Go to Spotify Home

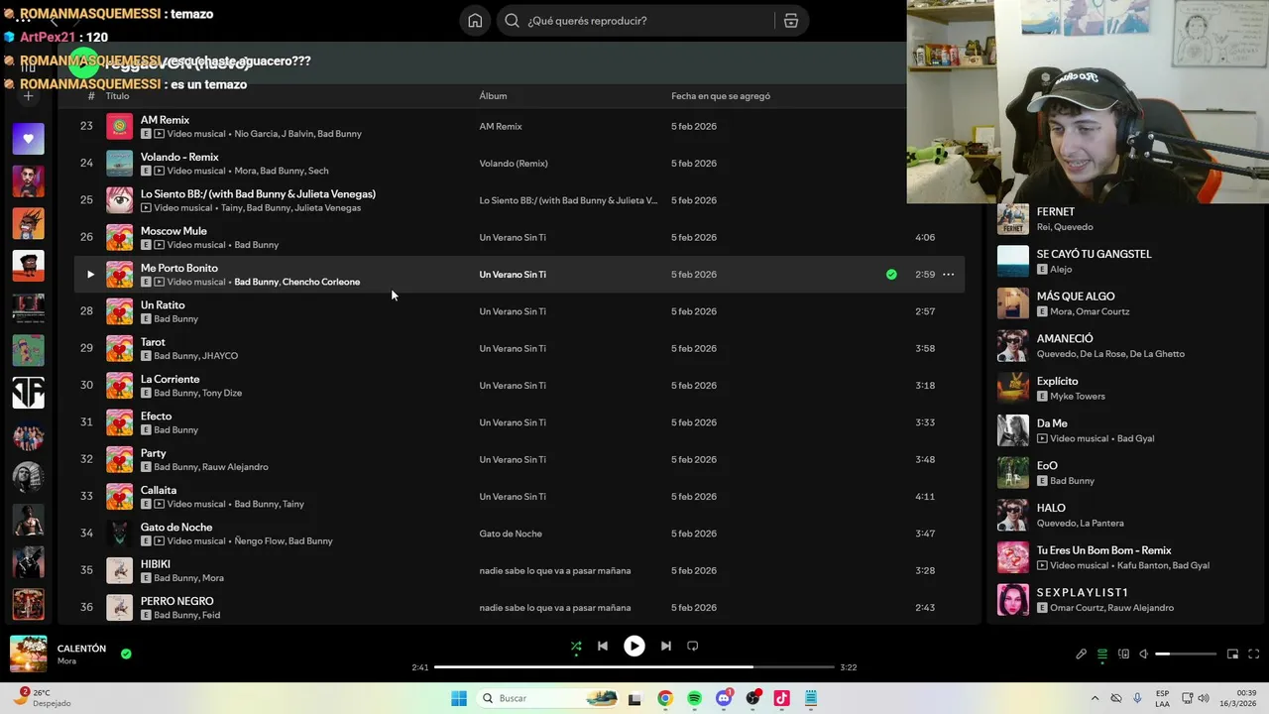pyautogui.click(x=475, y=21)
